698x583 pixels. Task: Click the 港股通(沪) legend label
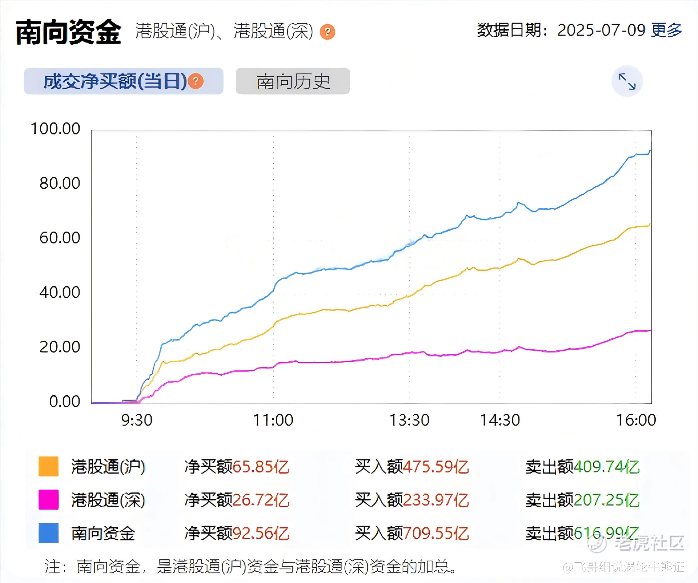[x=108, y=467]
